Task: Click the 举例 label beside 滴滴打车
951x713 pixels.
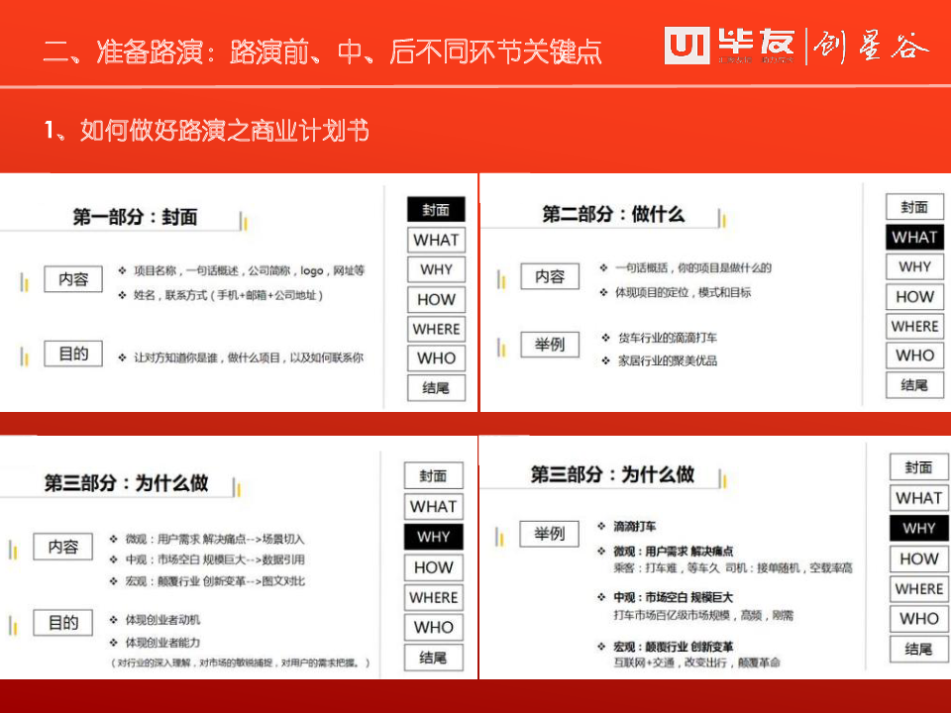Action: coord(550,534)
